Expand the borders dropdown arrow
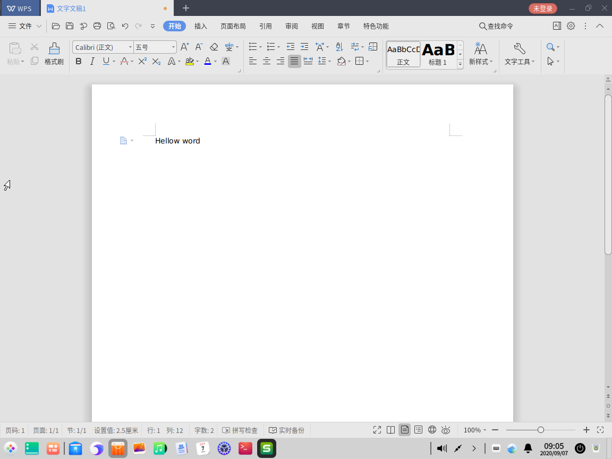 [x=368, y=61]
